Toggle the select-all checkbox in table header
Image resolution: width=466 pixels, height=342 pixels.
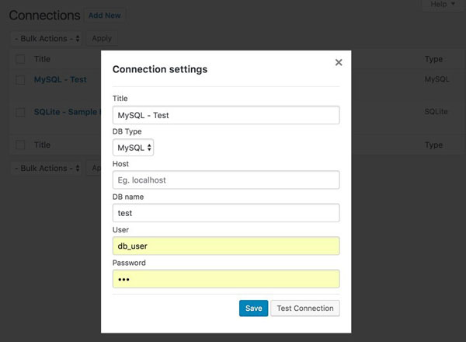tap(20, 59)
